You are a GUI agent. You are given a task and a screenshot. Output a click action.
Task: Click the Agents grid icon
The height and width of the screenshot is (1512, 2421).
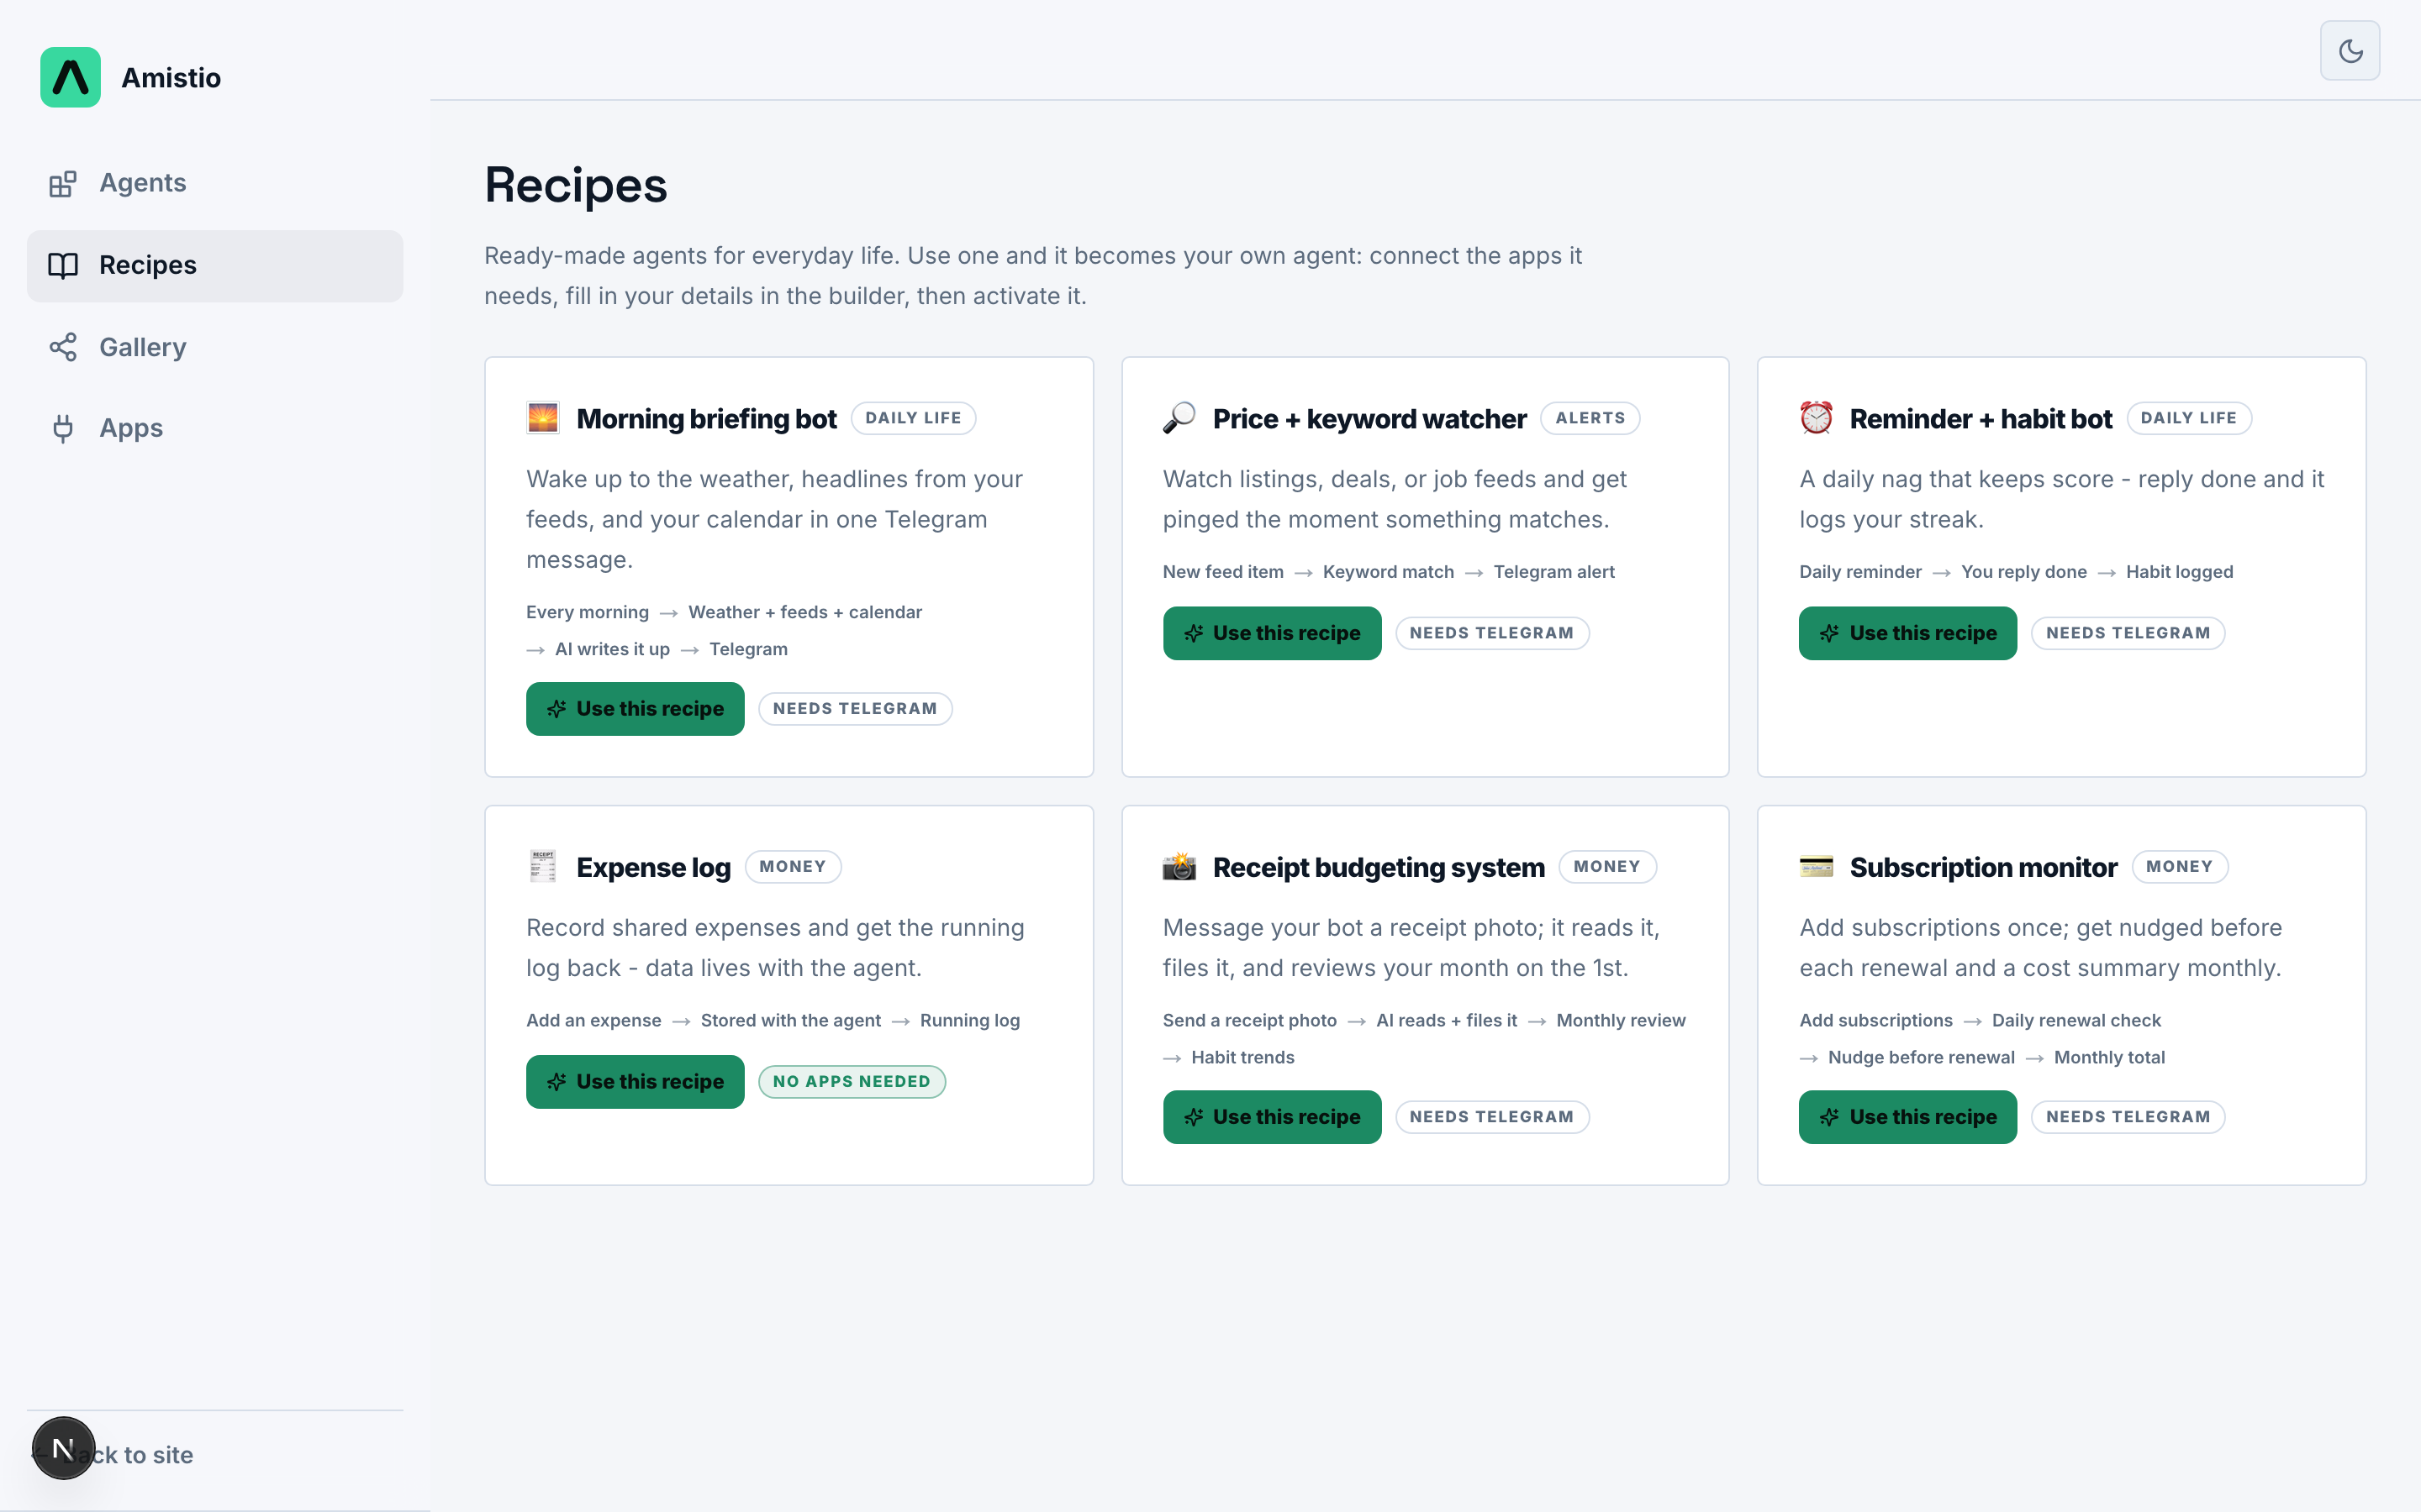[x=63, y=184]
